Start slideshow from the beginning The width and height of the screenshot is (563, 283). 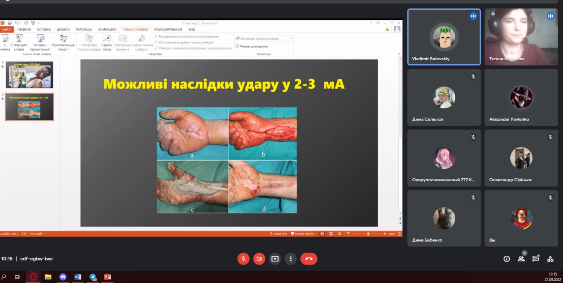(x=5, y=43)
